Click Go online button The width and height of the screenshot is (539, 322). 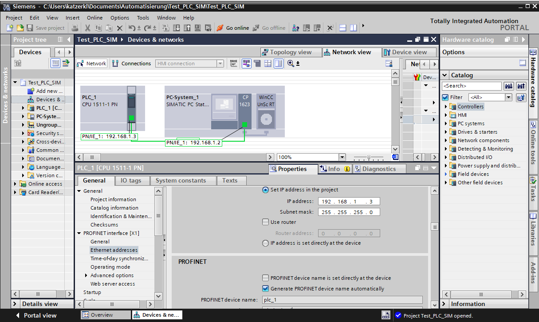[233, 28]
